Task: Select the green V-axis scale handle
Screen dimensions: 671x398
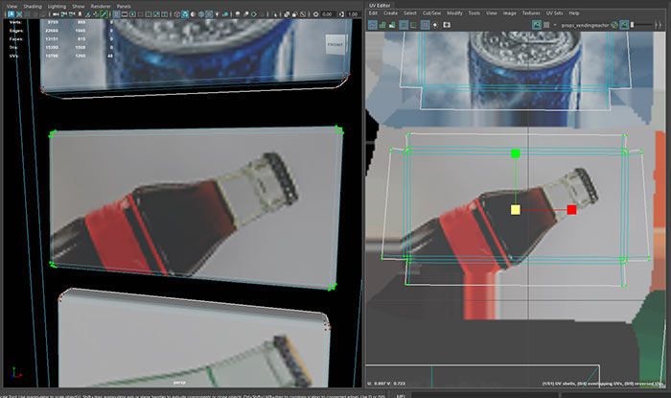Action: (516, 153)
